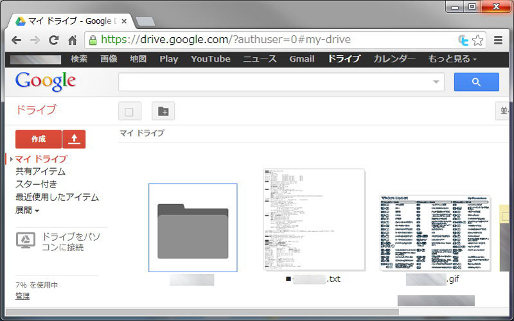Select マイ ドライブ in the sidebar
This screenshot has width=514, height=321.
coord(41,159)
